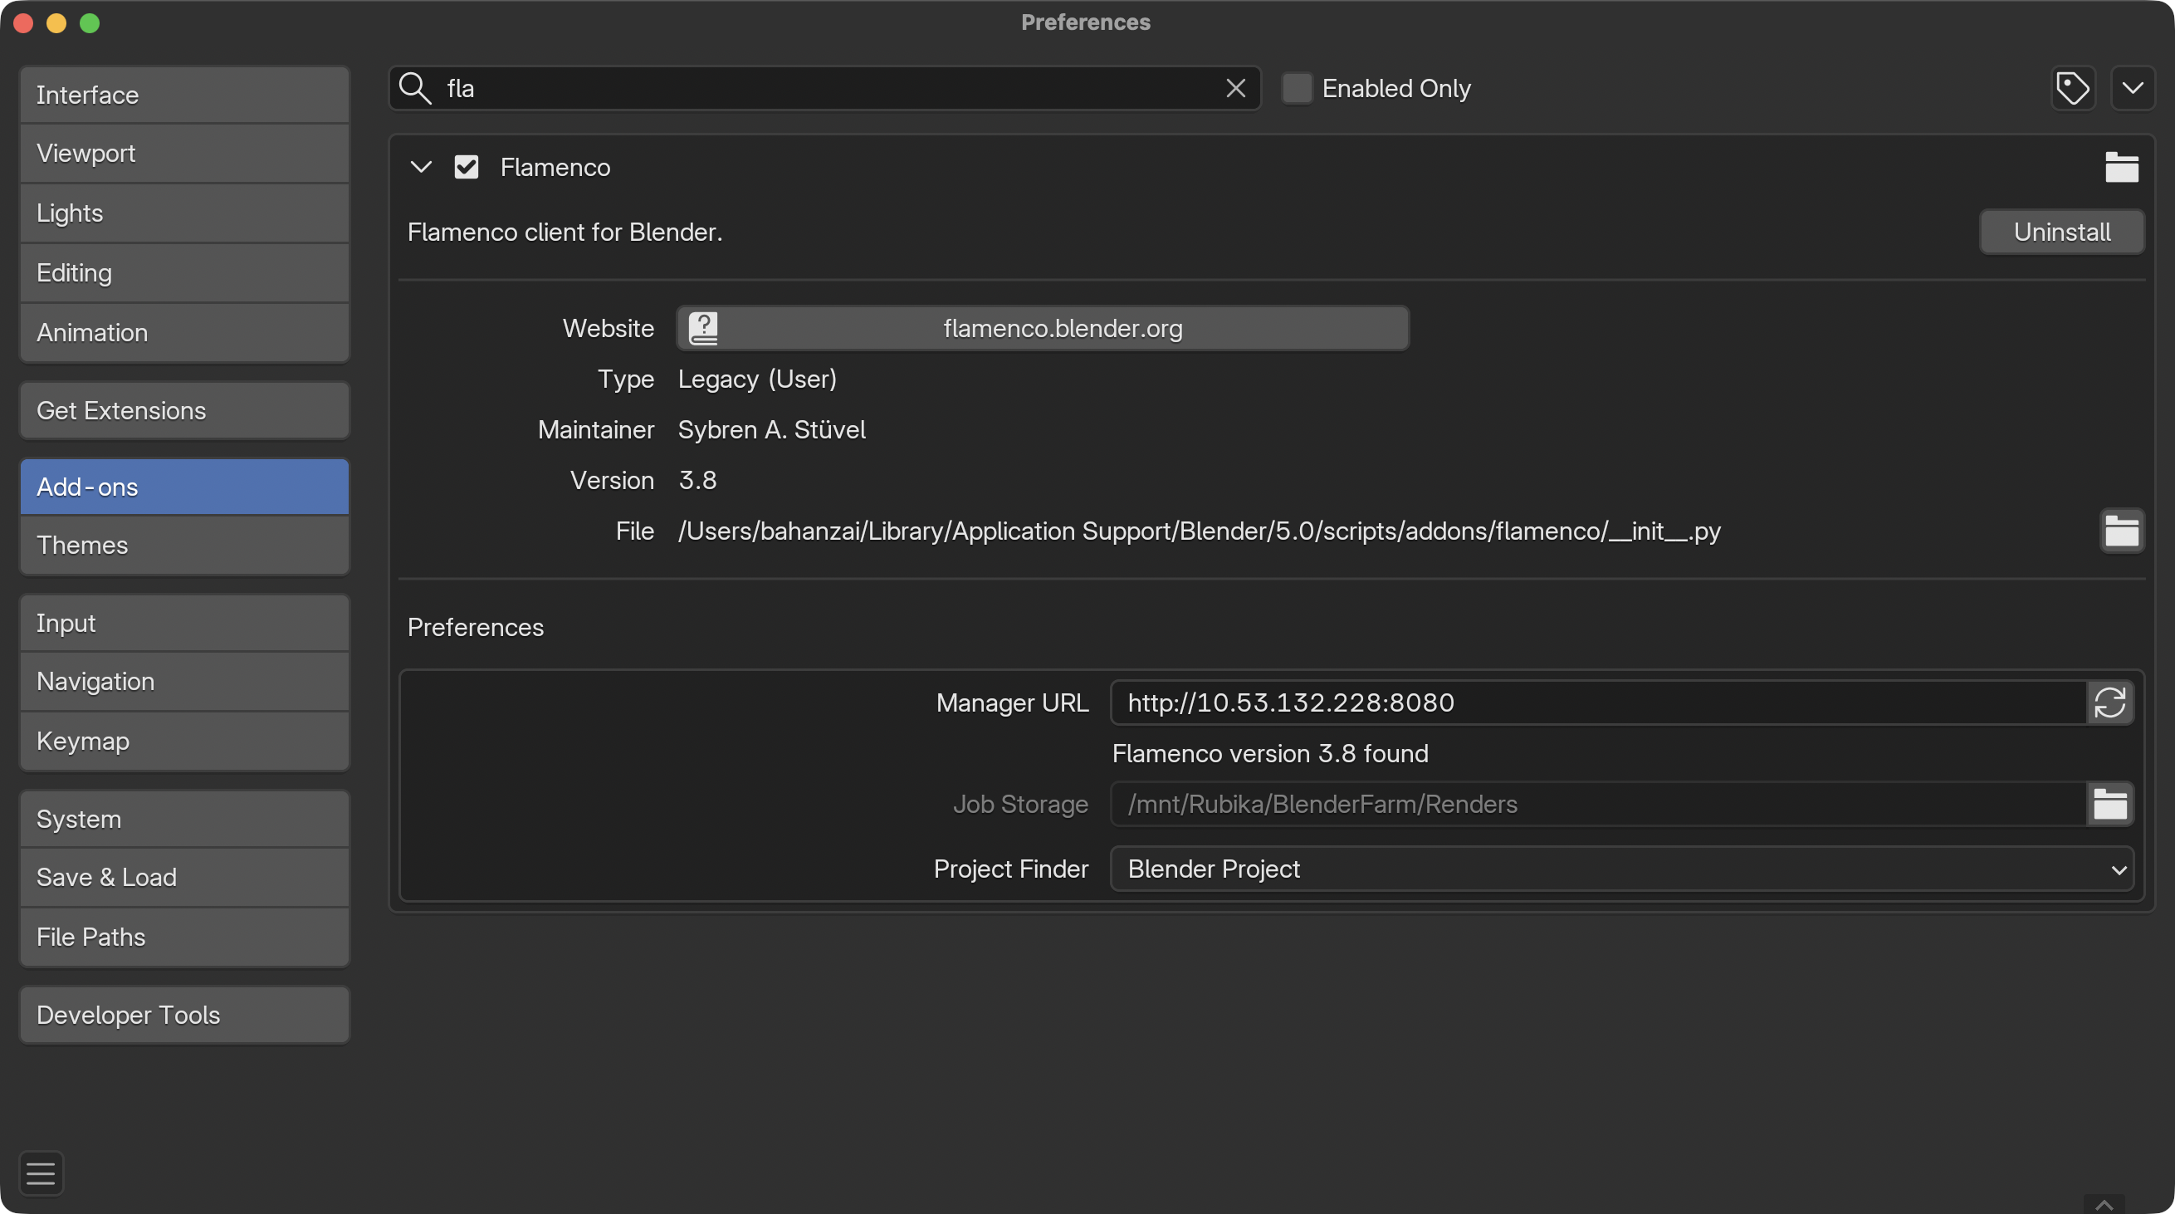Image resolution: width=2175 pixels, height=1214 pixels.
Task: Open Animation preferences
Action: point(184,333)
